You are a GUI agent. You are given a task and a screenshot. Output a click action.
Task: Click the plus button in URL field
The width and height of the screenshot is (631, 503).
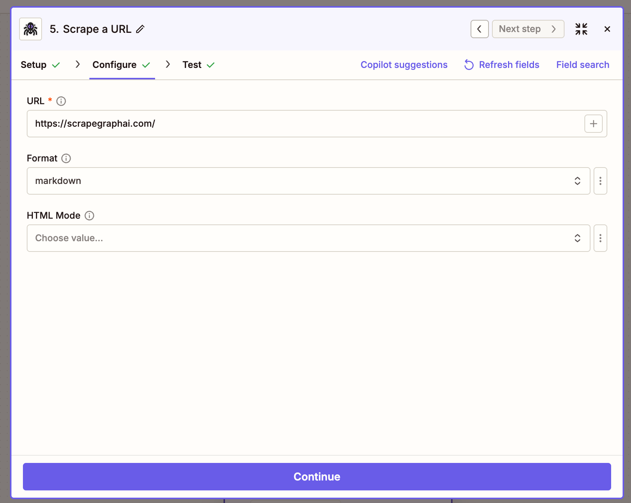594,124
